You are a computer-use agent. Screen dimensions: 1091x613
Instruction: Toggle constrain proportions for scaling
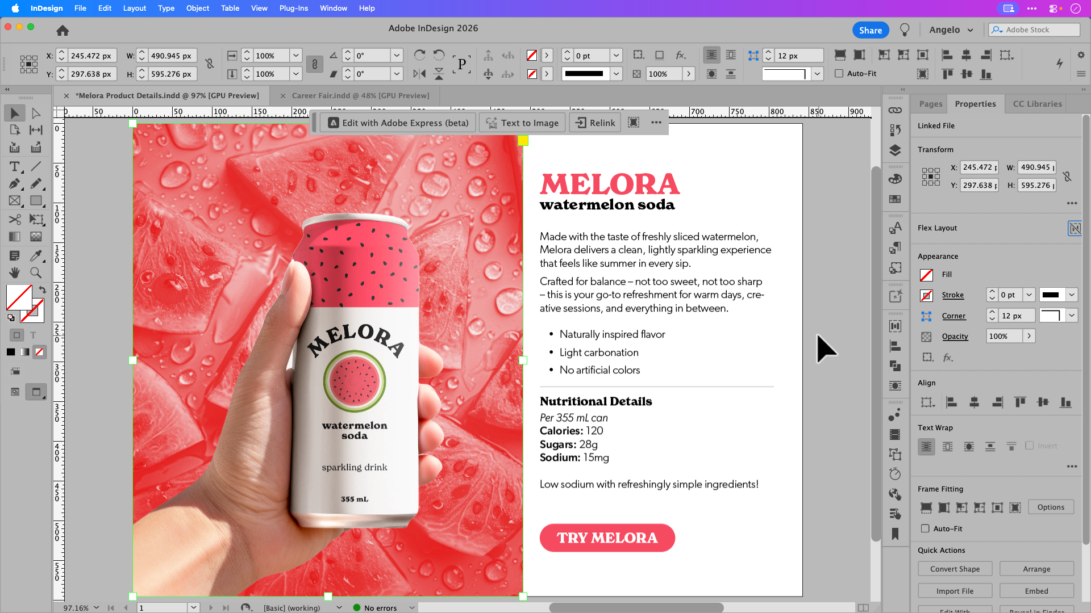coord(314,64)
